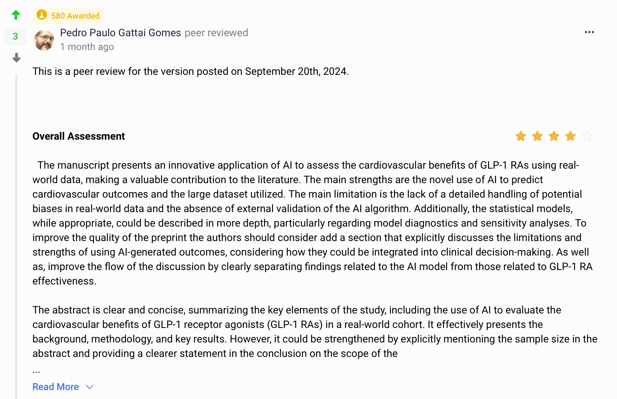617x399 pixels.
Task: Click the second rating star
Action: (x=537, y=136)
